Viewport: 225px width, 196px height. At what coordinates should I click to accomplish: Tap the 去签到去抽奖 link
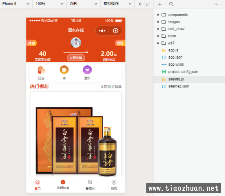(111, 87)
